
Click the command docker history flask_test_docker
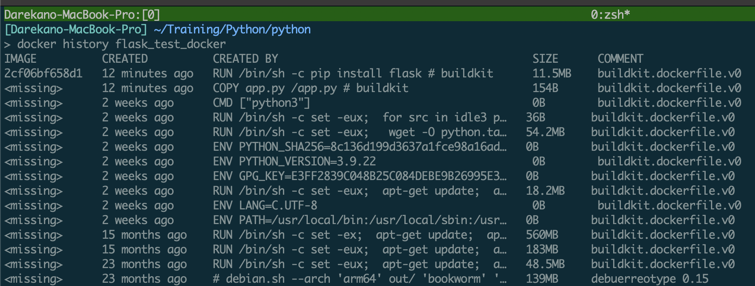coord(121,44)
